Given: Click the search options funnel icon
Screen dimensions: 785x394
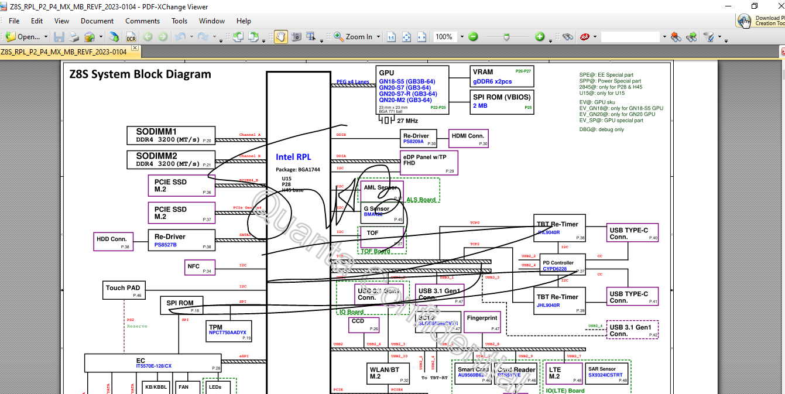Looking at the screenshot, I should 709,37.
